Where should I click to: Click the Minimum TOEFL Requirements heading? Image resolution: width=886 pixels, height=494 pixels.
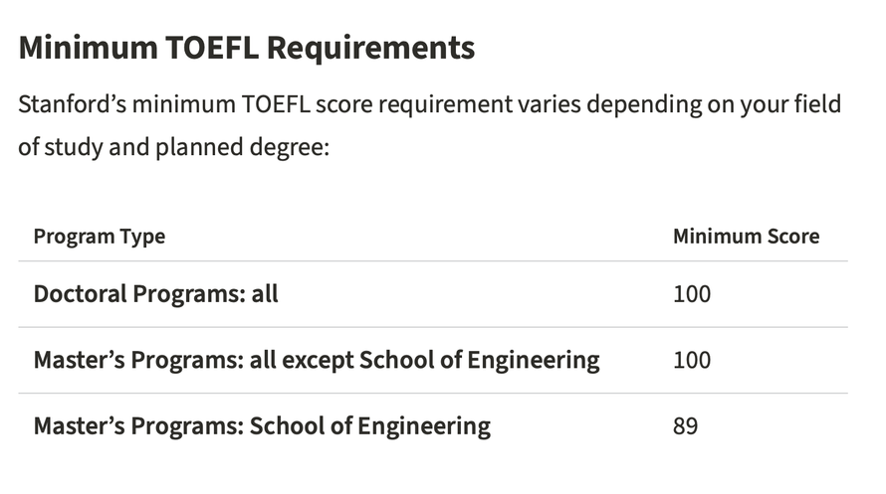(x=246, y=48)
